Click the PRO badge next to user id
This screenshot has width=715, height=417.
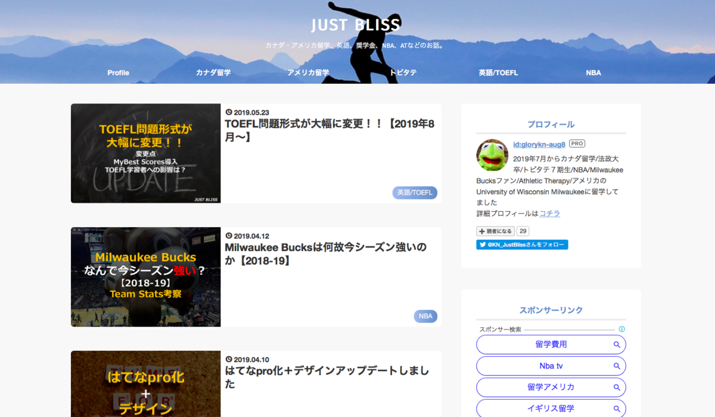(x=577, y=144)
